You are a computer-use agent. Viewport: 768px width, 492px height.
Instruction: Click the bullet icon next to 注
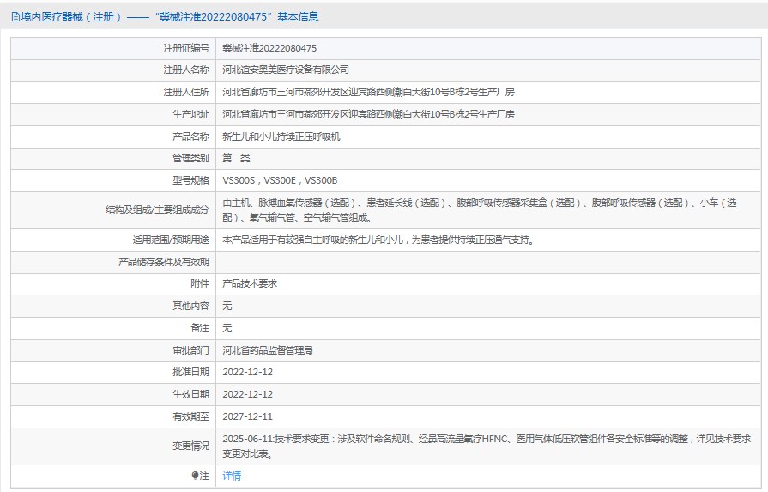[195, 476]
